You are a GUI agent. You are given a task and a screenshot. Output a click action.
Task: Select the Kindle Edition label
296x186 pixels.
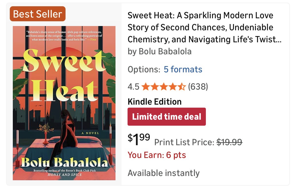coord(154,102)
